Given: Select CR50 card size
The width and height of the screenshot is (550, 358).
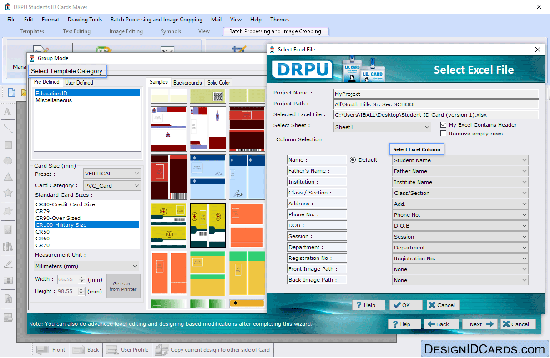Looking at the screenshot, I should 87,232.
